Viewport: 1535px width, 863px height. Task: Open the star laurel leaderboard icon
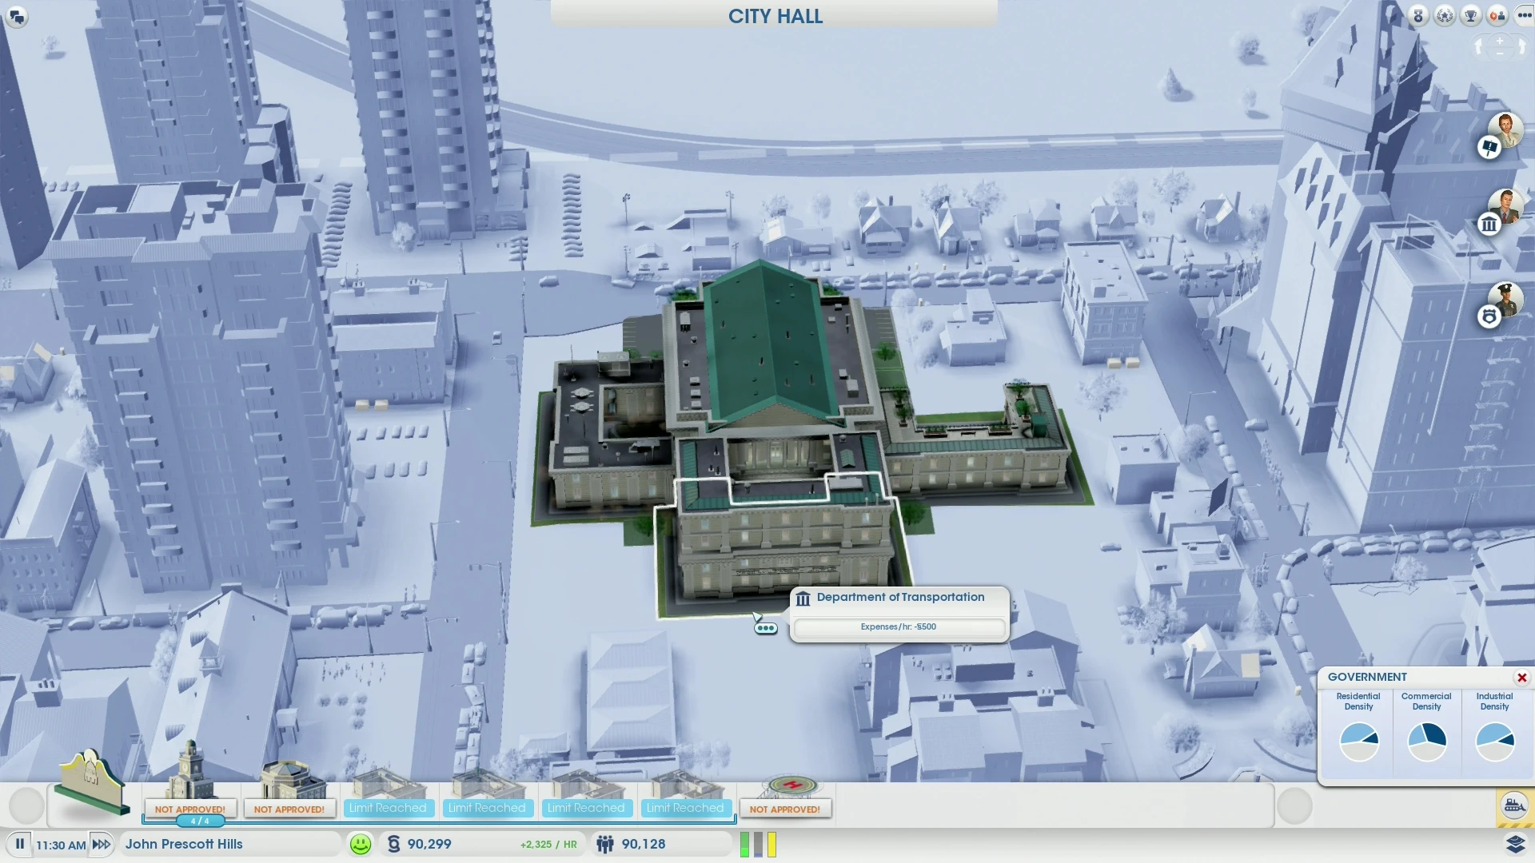click(1445, 16)
